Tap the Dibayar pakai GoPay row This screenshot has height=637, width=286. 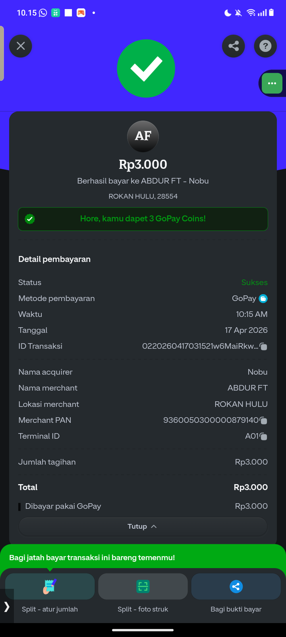click(x=143, y=506)
